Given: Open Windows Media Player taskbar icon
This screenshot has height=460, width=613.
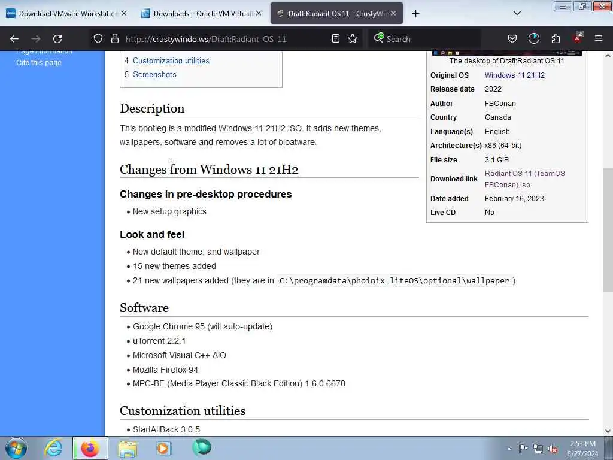Looking at the screenshot, I should pos(163,448).
